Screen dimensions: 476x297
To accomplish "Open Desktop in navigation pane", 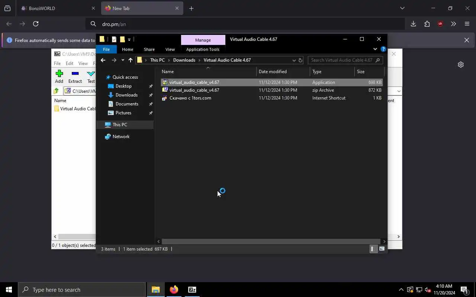I will (x=123, y=86).
